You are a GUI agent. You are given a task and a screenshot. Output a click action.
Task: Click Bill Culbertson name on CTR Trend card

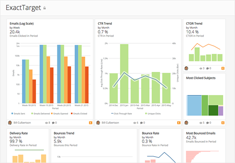click(x=110, y=123)
